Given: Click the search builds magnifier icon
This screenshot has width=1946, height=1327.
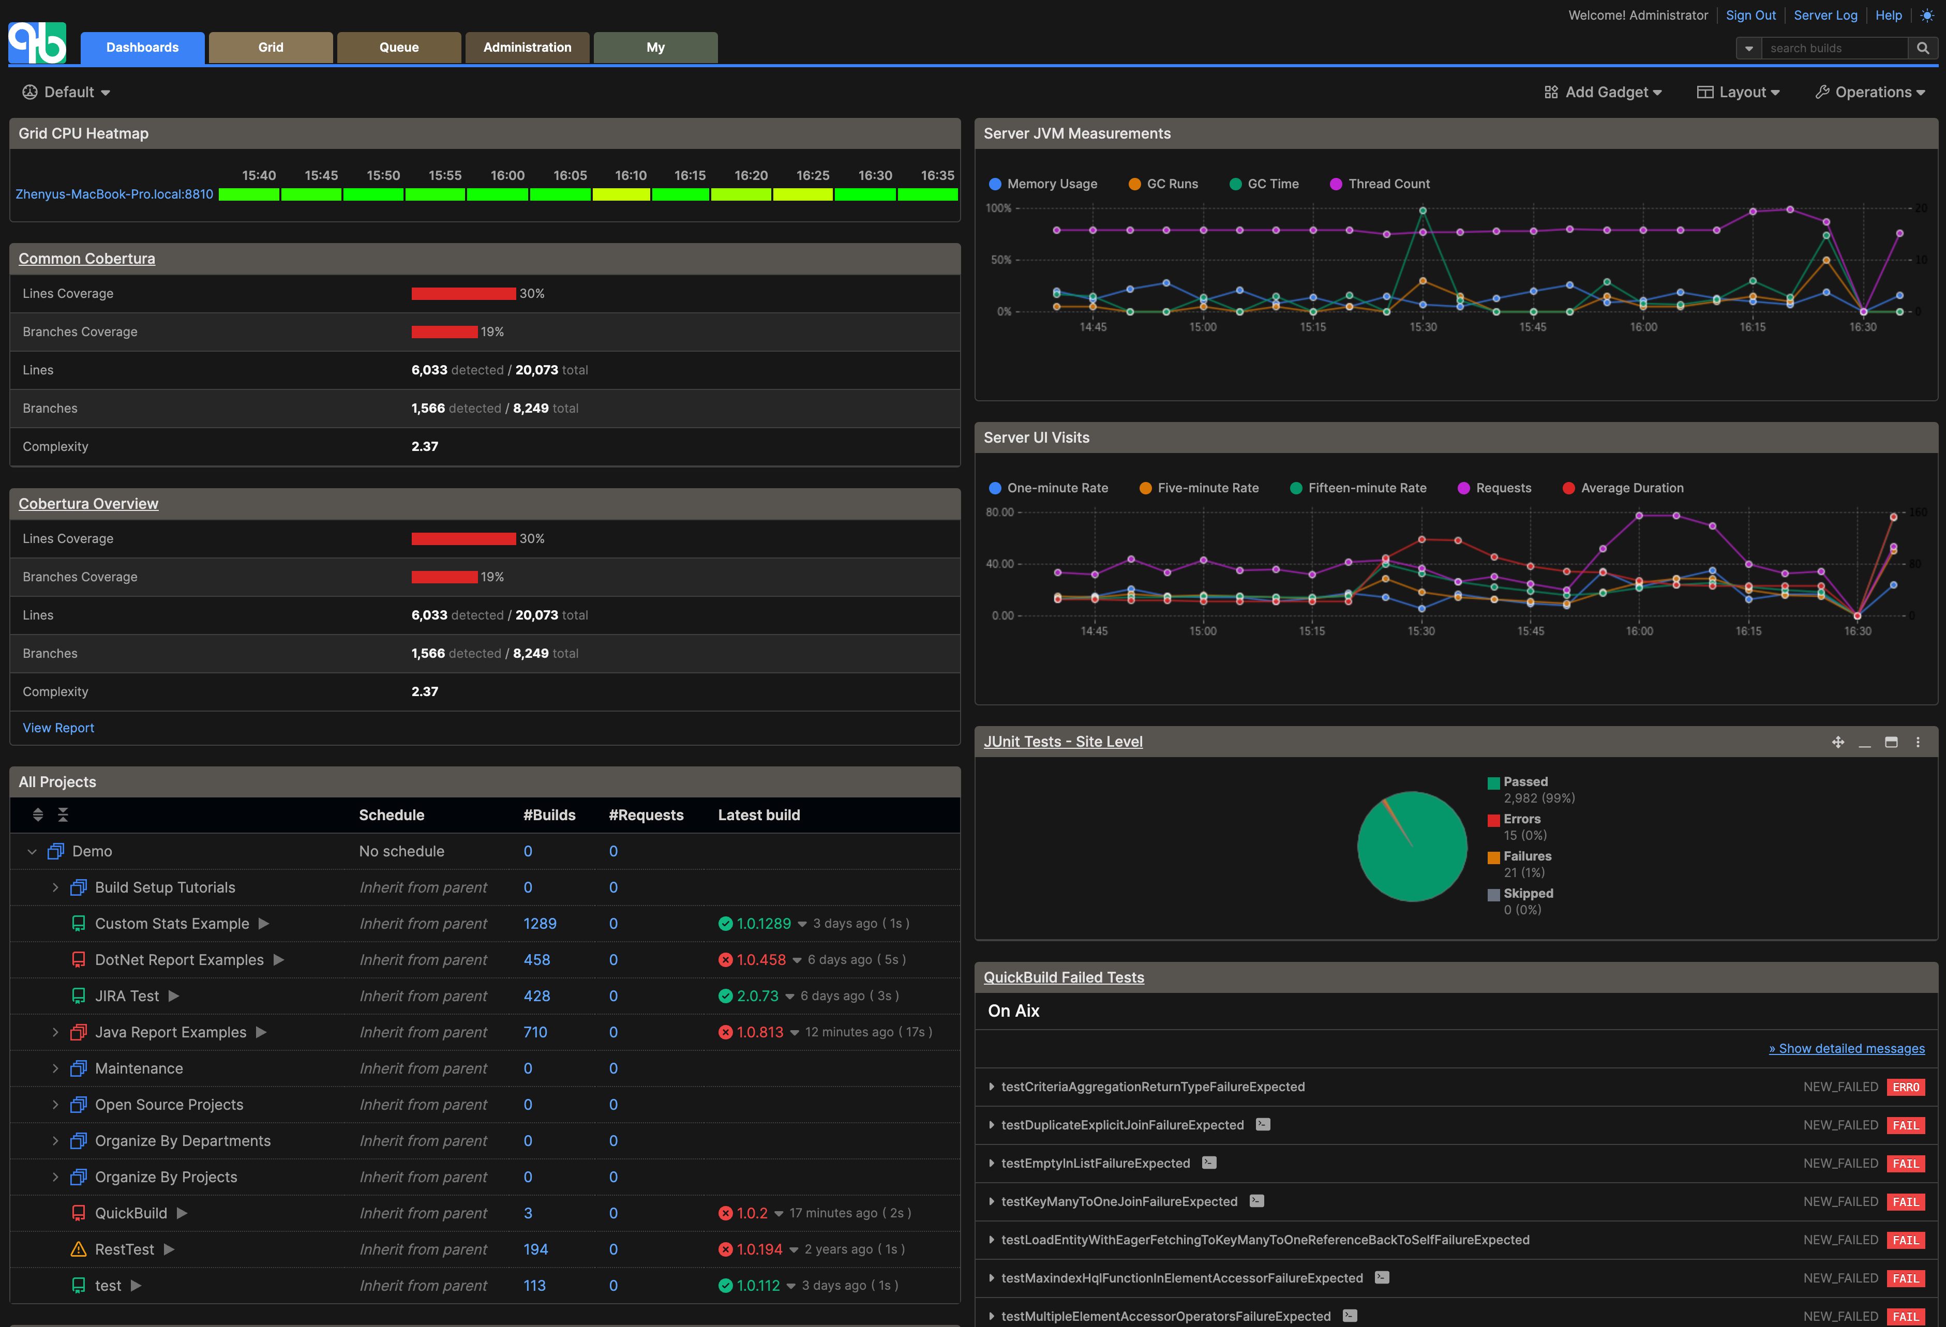Looking at the screenshot, I should coord(1923,48).
